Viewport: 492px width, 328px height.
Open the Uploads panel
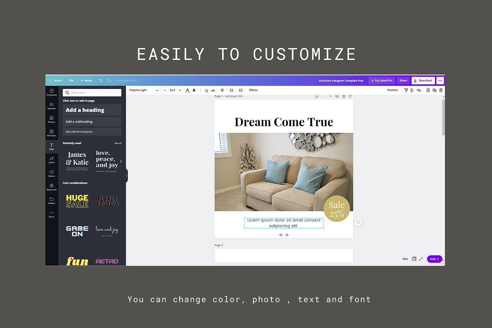click(x=52, y=106)
